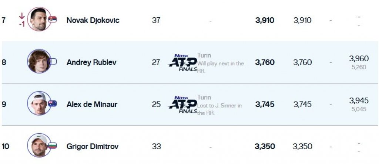379x164 pixels.
Task: Open the Andrey Rublev name link
Action: tap(91, 62)
